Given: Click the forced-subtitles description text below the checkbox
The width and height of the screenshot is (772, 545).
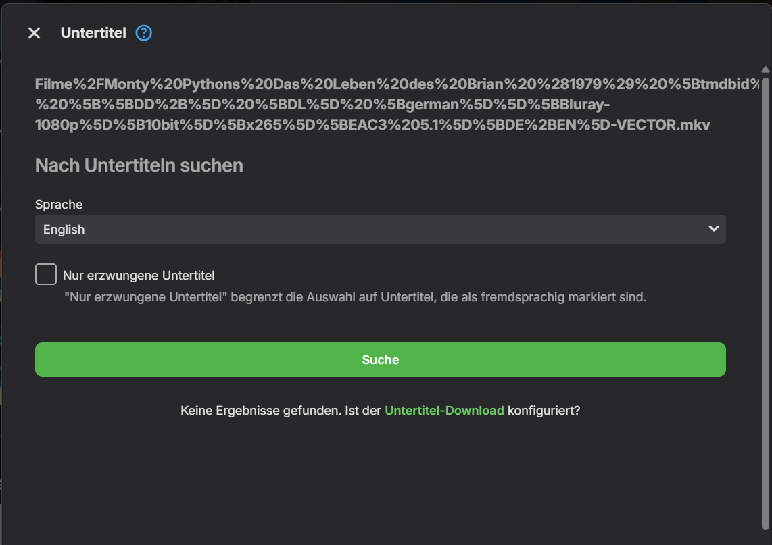Looking at the screenshot, I should click(x=355, y=296).
